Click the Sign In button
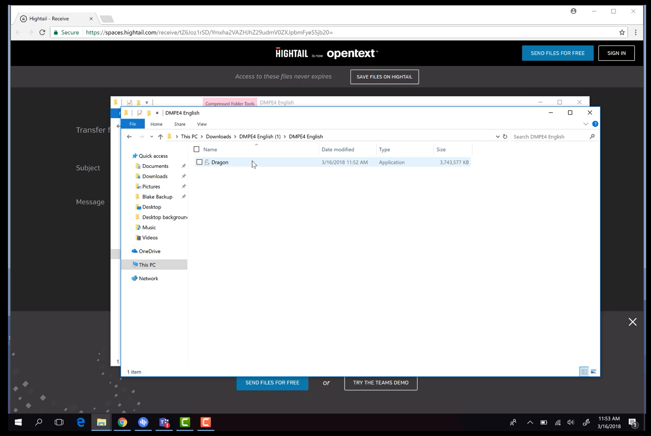 (x=616, y=53)
